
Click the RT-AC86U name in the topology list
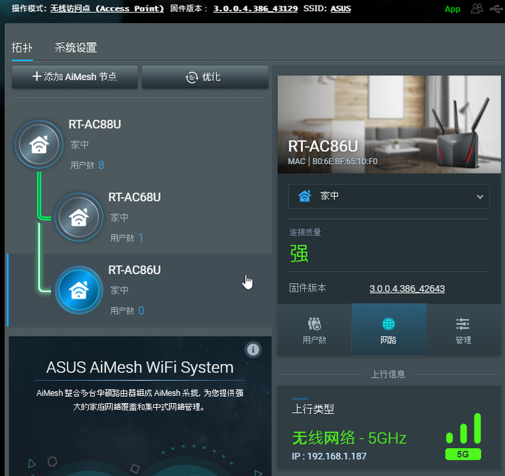pos(134,270)
